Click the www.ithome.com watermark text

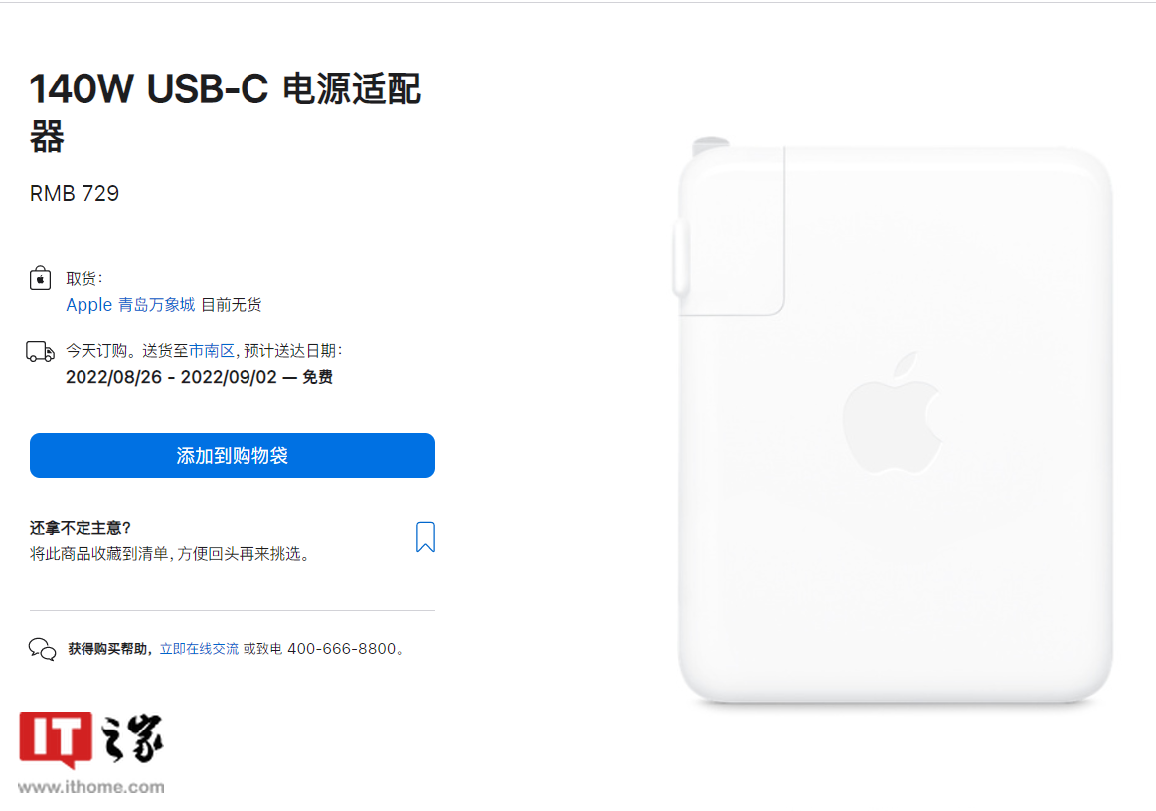pos(91,787)
